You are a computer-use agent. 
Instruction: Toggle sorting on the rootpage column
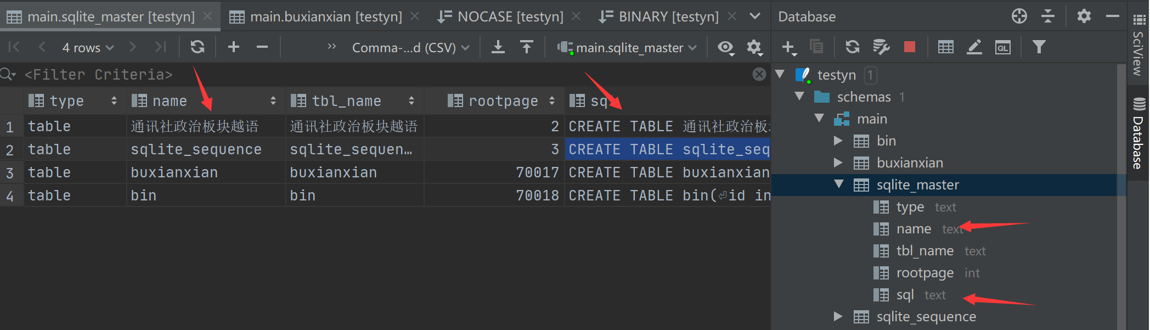[552, 101]
